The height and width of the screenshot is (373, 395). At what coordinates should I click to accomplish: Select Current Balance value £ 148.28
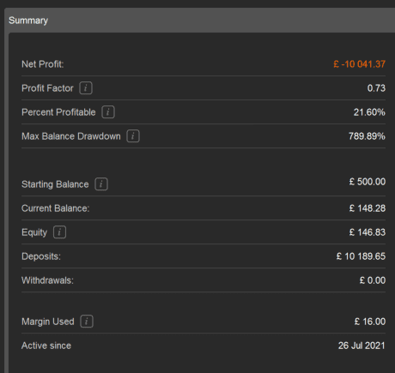pyautogui.click(x=368, y=208)
